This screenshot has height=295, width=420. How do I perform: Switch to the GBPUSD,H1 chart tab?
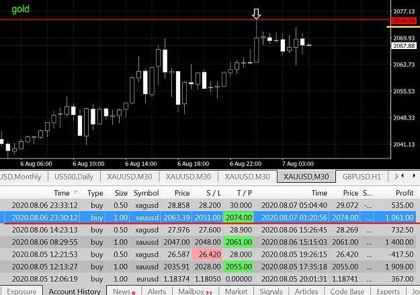point(362,177)
